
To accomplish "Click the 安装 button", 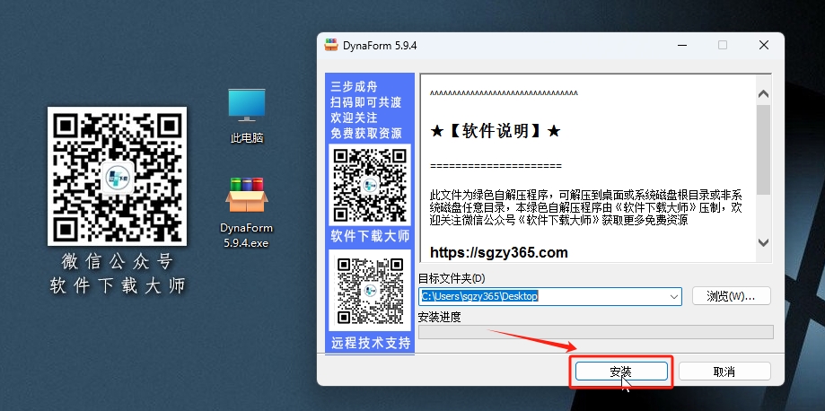I will [x=621, y=371].
